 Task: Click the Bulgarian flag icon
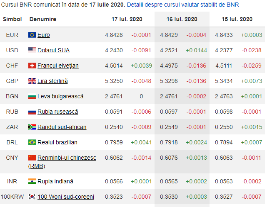32,96
